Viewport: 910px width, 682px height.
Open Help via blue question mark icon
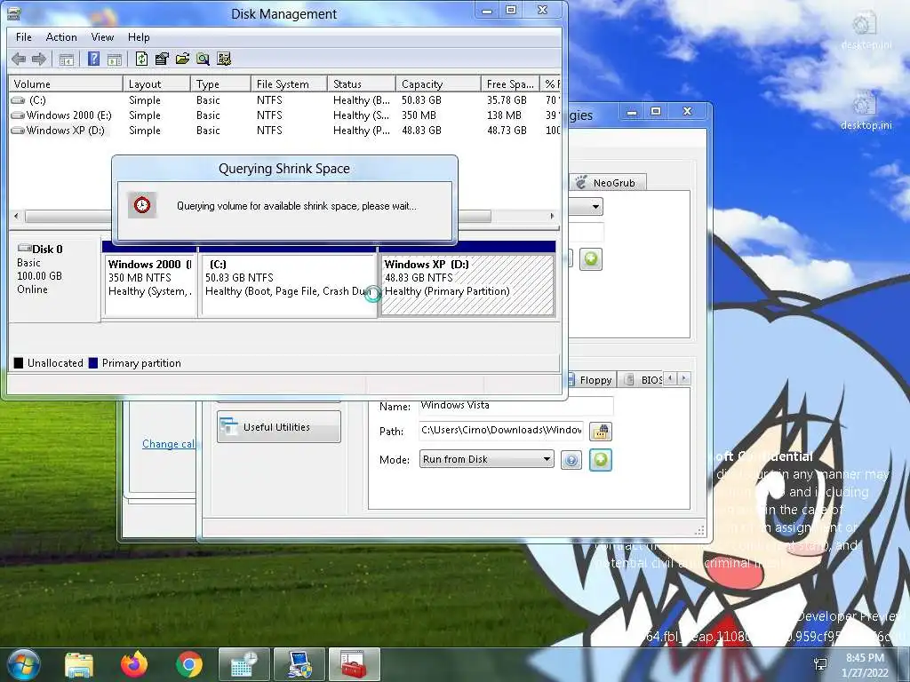[x=93, y=59]
